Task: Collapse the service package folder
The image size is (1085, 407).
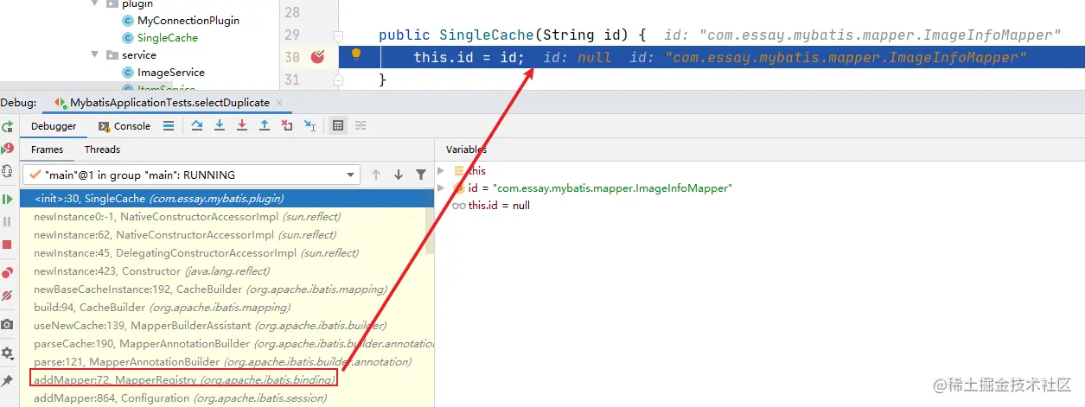Action: click(95, 55)
